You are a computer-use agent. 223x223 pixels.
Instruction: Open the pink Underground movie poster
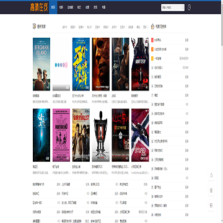pos(61,135)
